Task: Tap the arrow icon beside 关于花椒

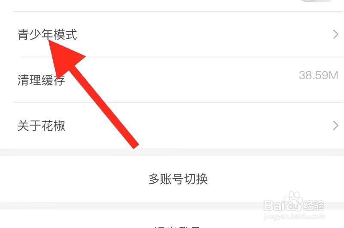Action: point(335,126)
